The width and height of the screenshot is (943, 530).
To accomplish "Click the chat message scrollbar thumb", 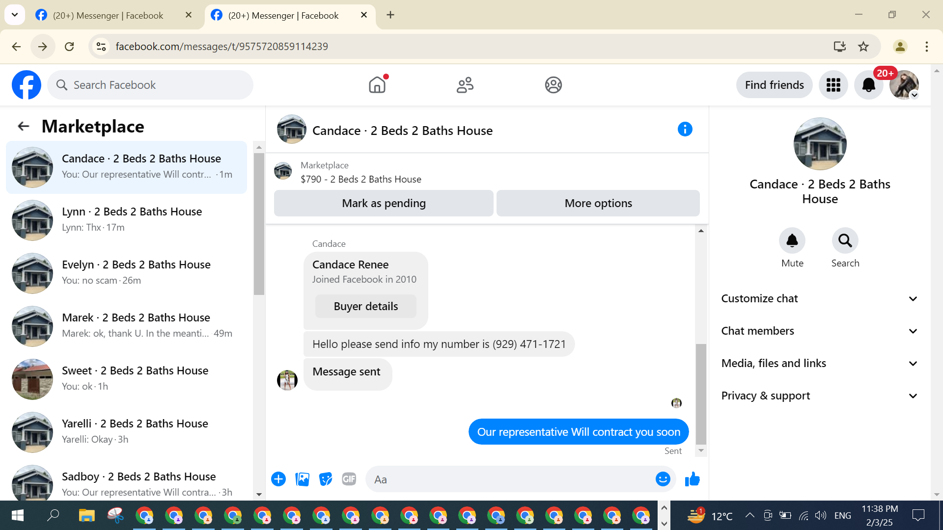I will click(x=701, y=394).
